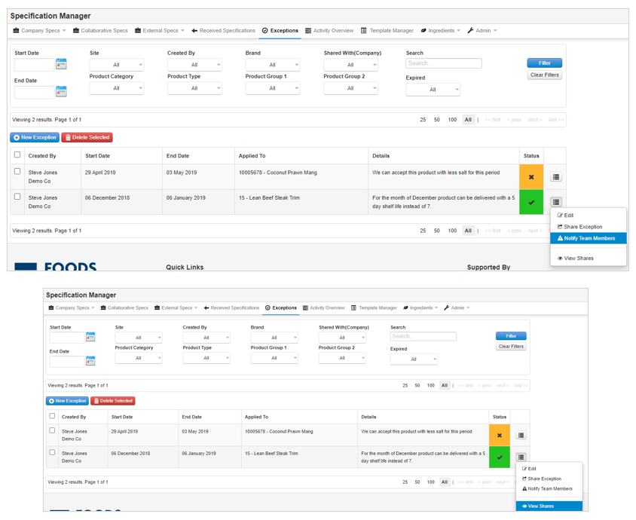
Task: Open Product Group 1 dropdown in upper screenshot
Action: tap(273, 88)
